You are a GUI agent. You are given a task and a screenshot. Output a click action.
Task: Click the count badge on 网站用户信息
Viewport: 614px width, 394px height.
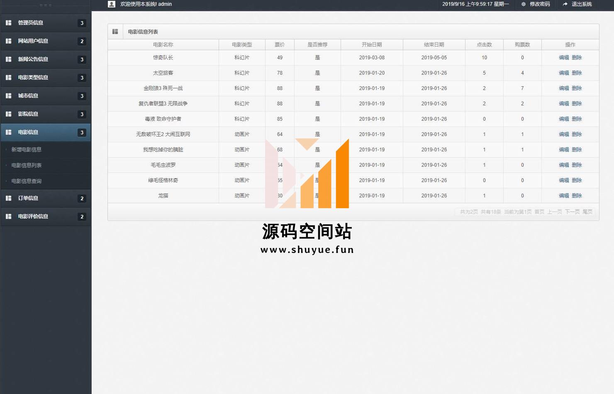(82, 41)
